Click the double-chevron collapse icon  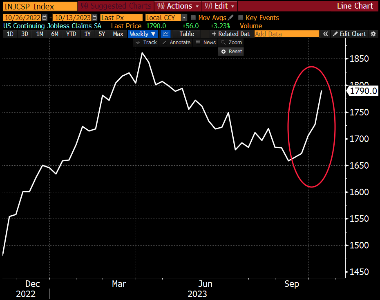tap(325, 34)
